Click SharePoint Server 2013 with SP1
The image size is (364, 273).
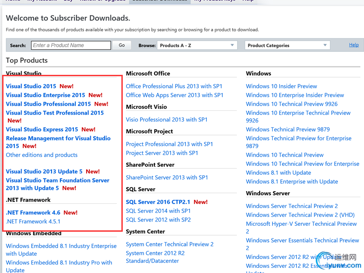point(167,177)
